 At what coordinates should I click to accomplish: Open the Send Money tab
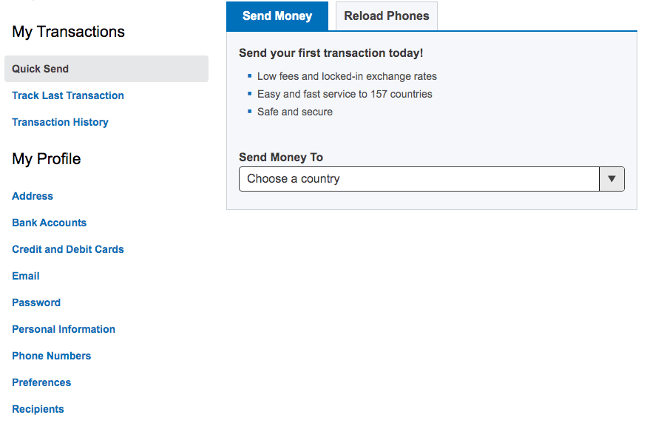coord(277,16)
